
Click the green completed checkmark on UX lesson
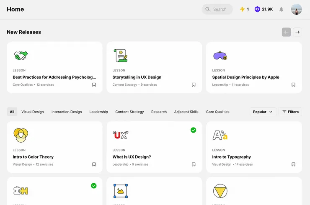tap(193, 130)
